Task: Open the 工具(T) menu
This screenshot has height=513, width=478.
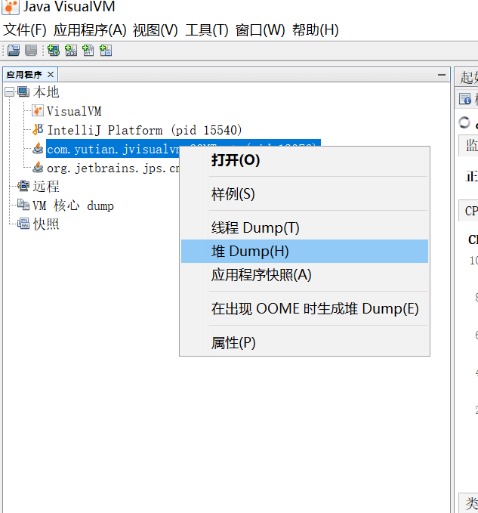Action: pyautogui.click(x=206, y=30)
